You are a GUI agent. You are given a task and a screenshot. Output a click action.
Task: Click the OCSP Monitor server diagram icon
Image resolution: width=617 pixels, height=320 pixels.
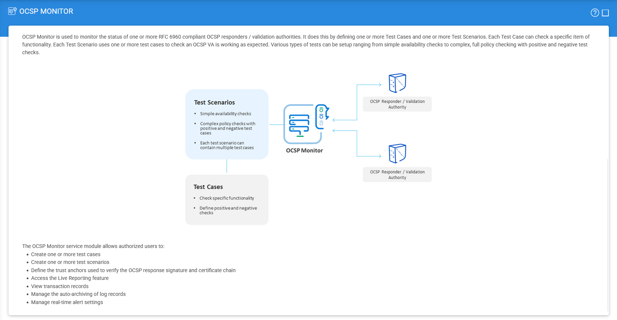(300, 125)
